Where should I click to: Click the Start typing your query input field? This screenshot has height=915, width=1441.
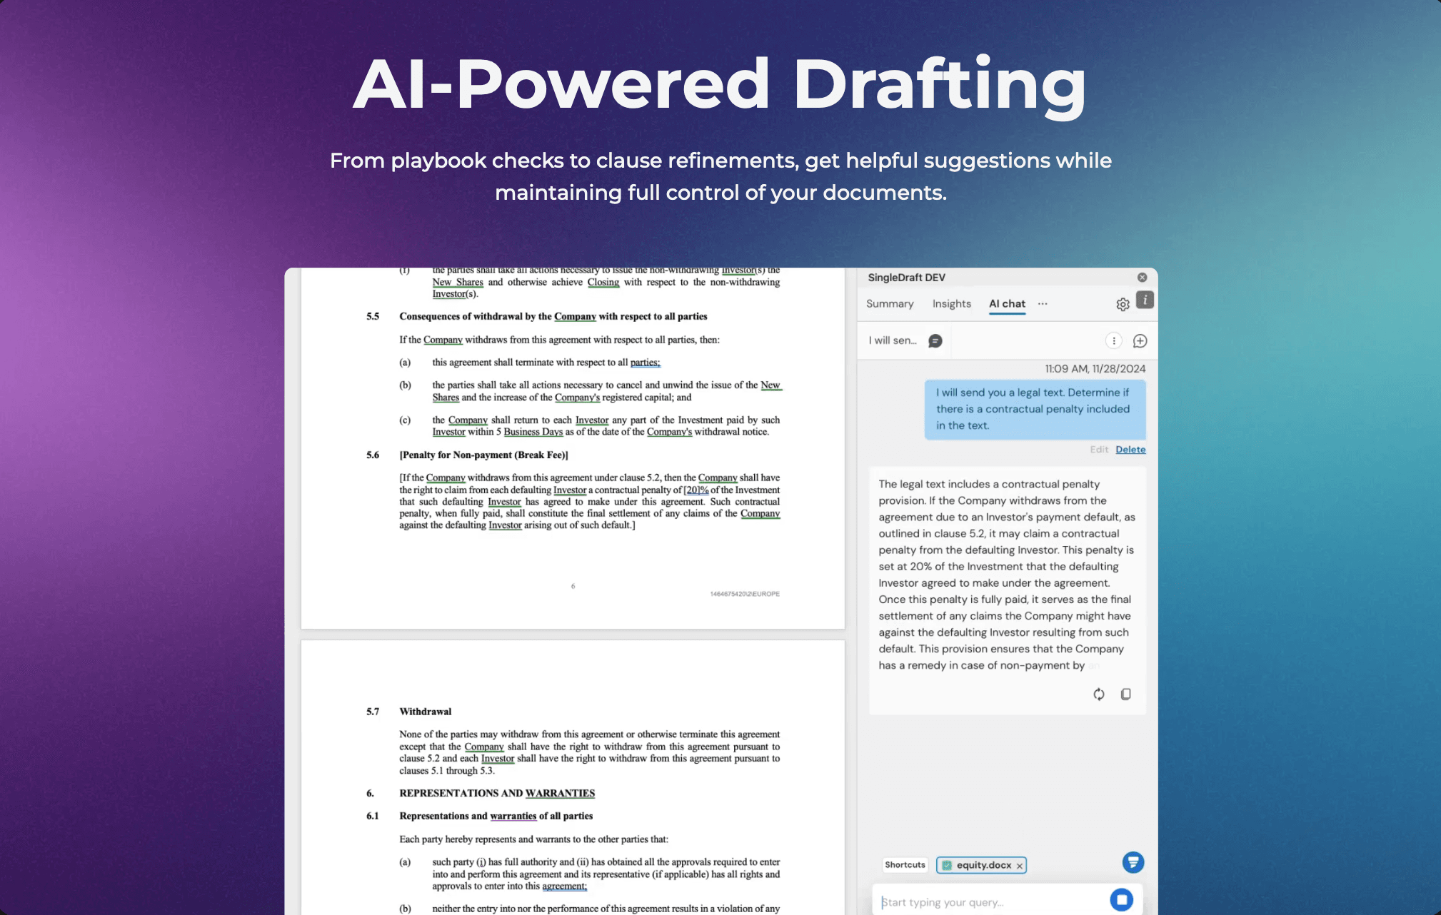coord(988,900)
